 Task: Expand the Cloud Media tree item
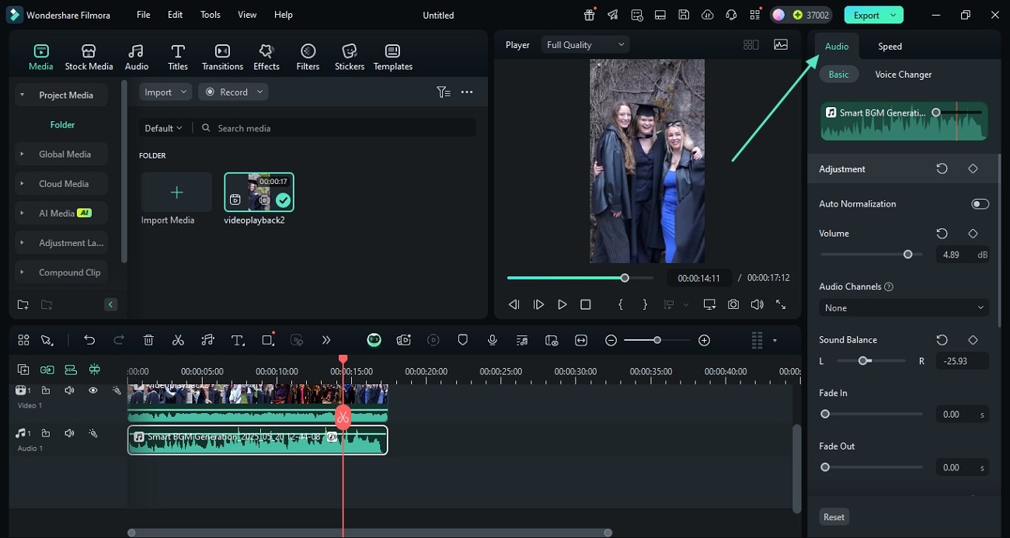pyautogui.click(x=22, y=184)
